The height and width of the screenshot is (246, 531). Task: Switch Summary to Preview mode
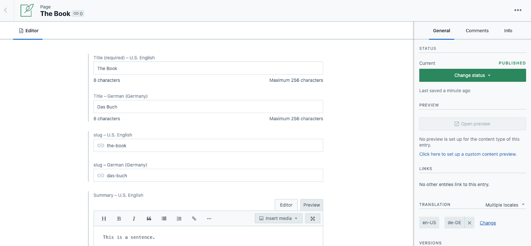(312, 205)
